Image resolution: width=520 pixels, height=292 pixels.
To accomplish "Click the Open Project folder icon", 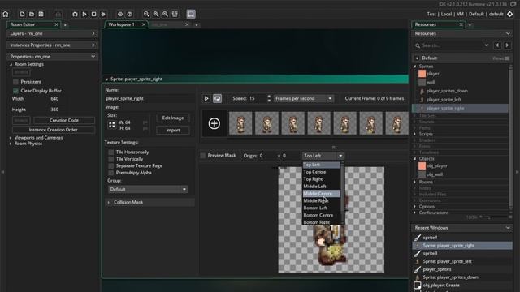I will coord(32,15).
